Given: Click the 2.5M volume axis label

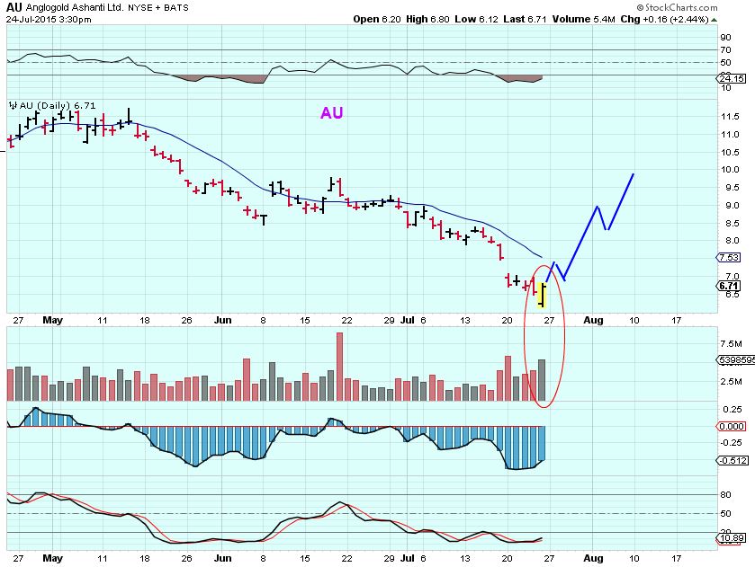Looking at the screenshot, I should point(731,381).
